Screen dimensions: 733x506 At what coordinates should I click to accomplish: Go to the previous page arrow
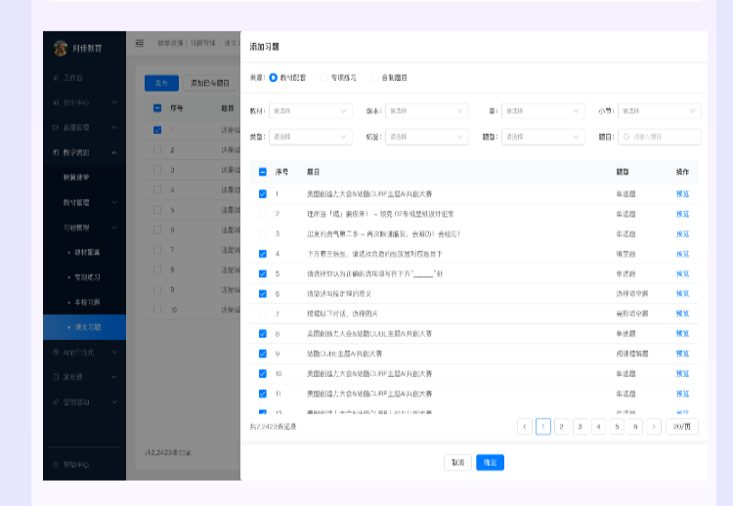[525, 427]
